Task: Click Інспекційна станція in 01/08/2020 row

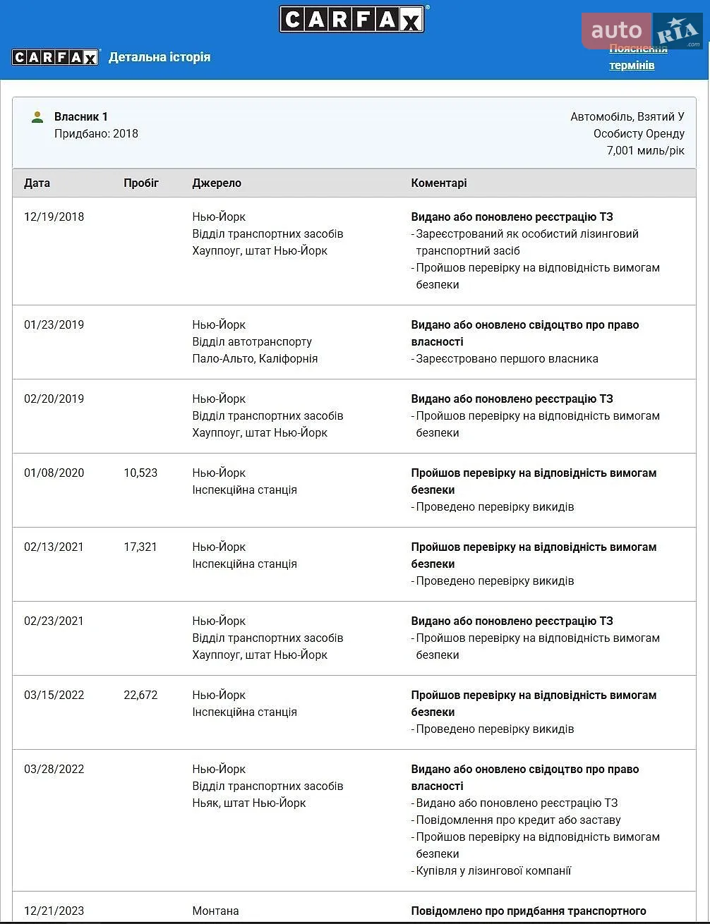Action: 244,490
